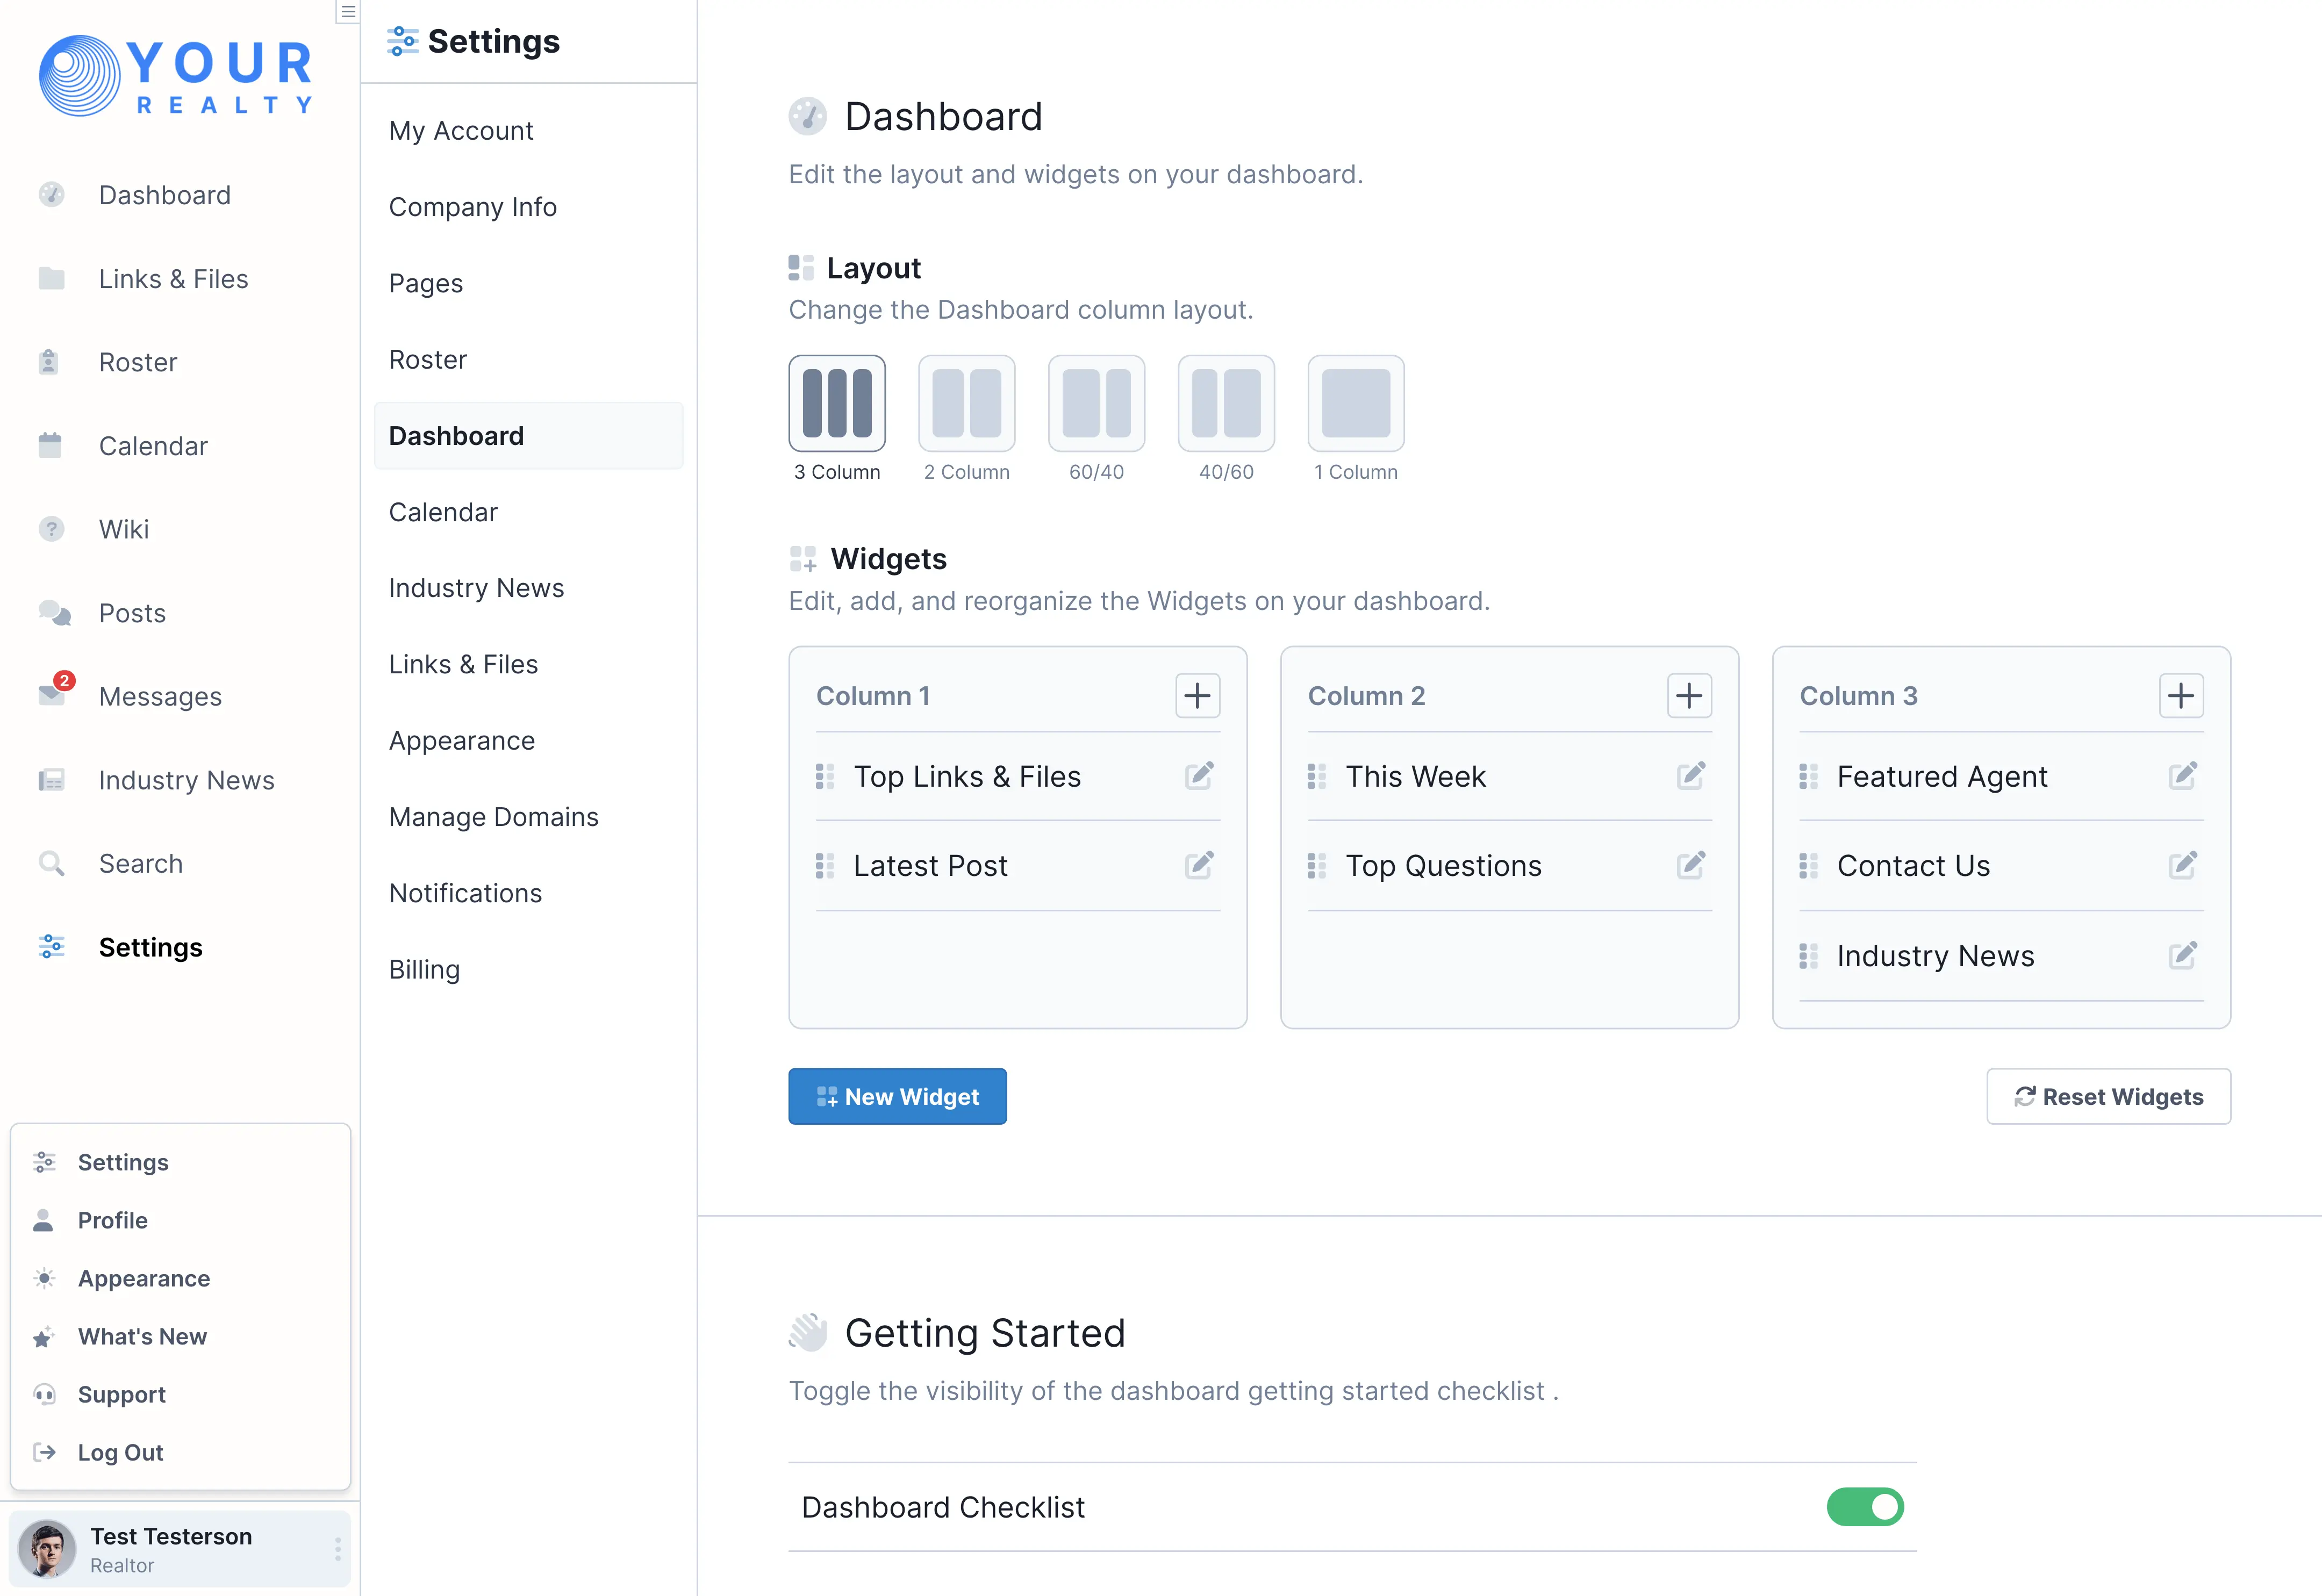Click the New Widget button
This screenshot has height=1596, width=2322.
tap(897, 1097)
